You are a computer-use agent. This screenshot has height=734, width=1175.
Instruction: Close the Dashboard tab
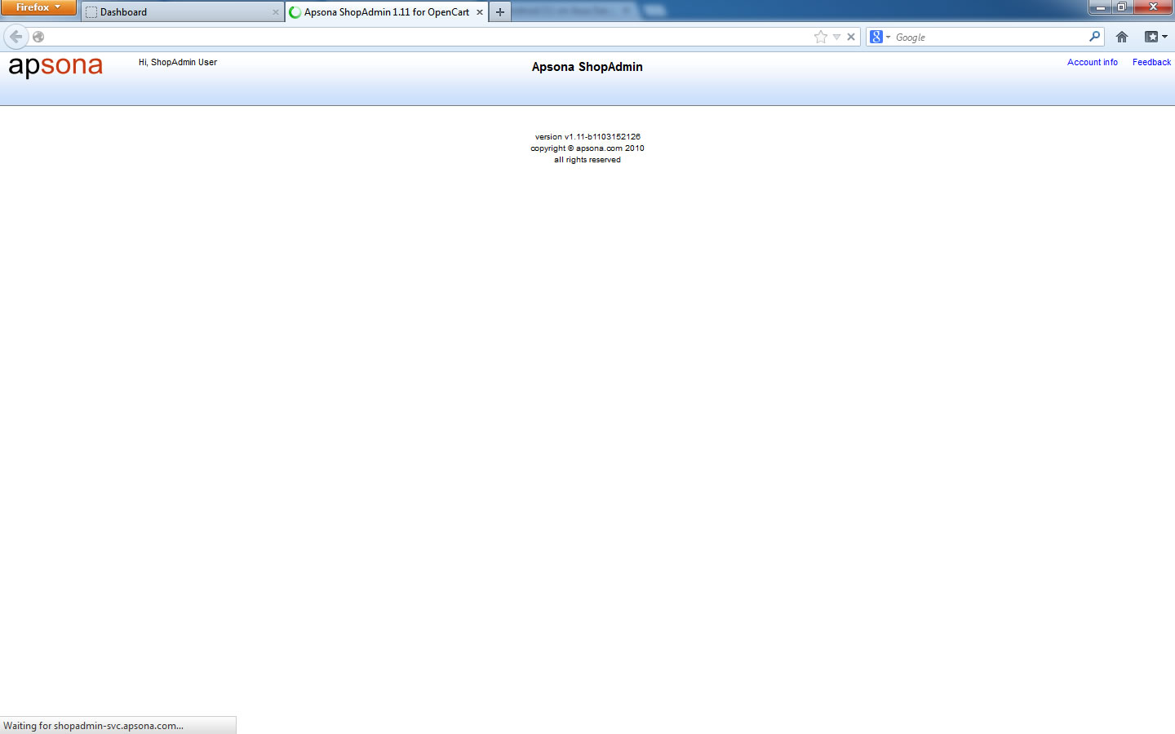tap(275, 12)
